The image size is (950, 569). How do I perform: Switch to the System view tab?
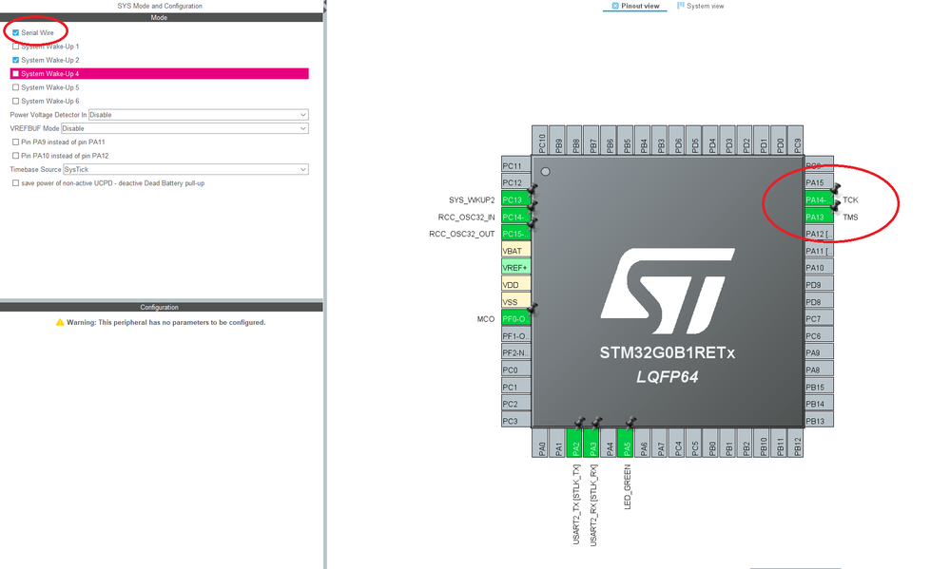701,6
